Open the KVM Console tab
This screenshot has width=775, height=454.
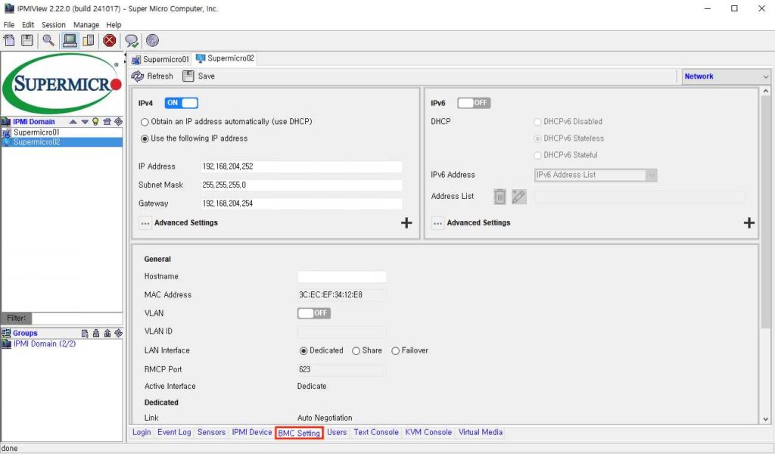428,432
